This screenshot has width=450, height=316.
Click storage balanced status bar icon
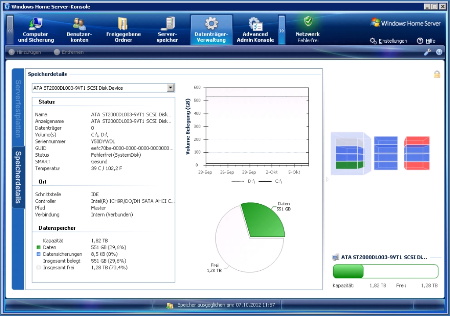(x=170, y=305)
